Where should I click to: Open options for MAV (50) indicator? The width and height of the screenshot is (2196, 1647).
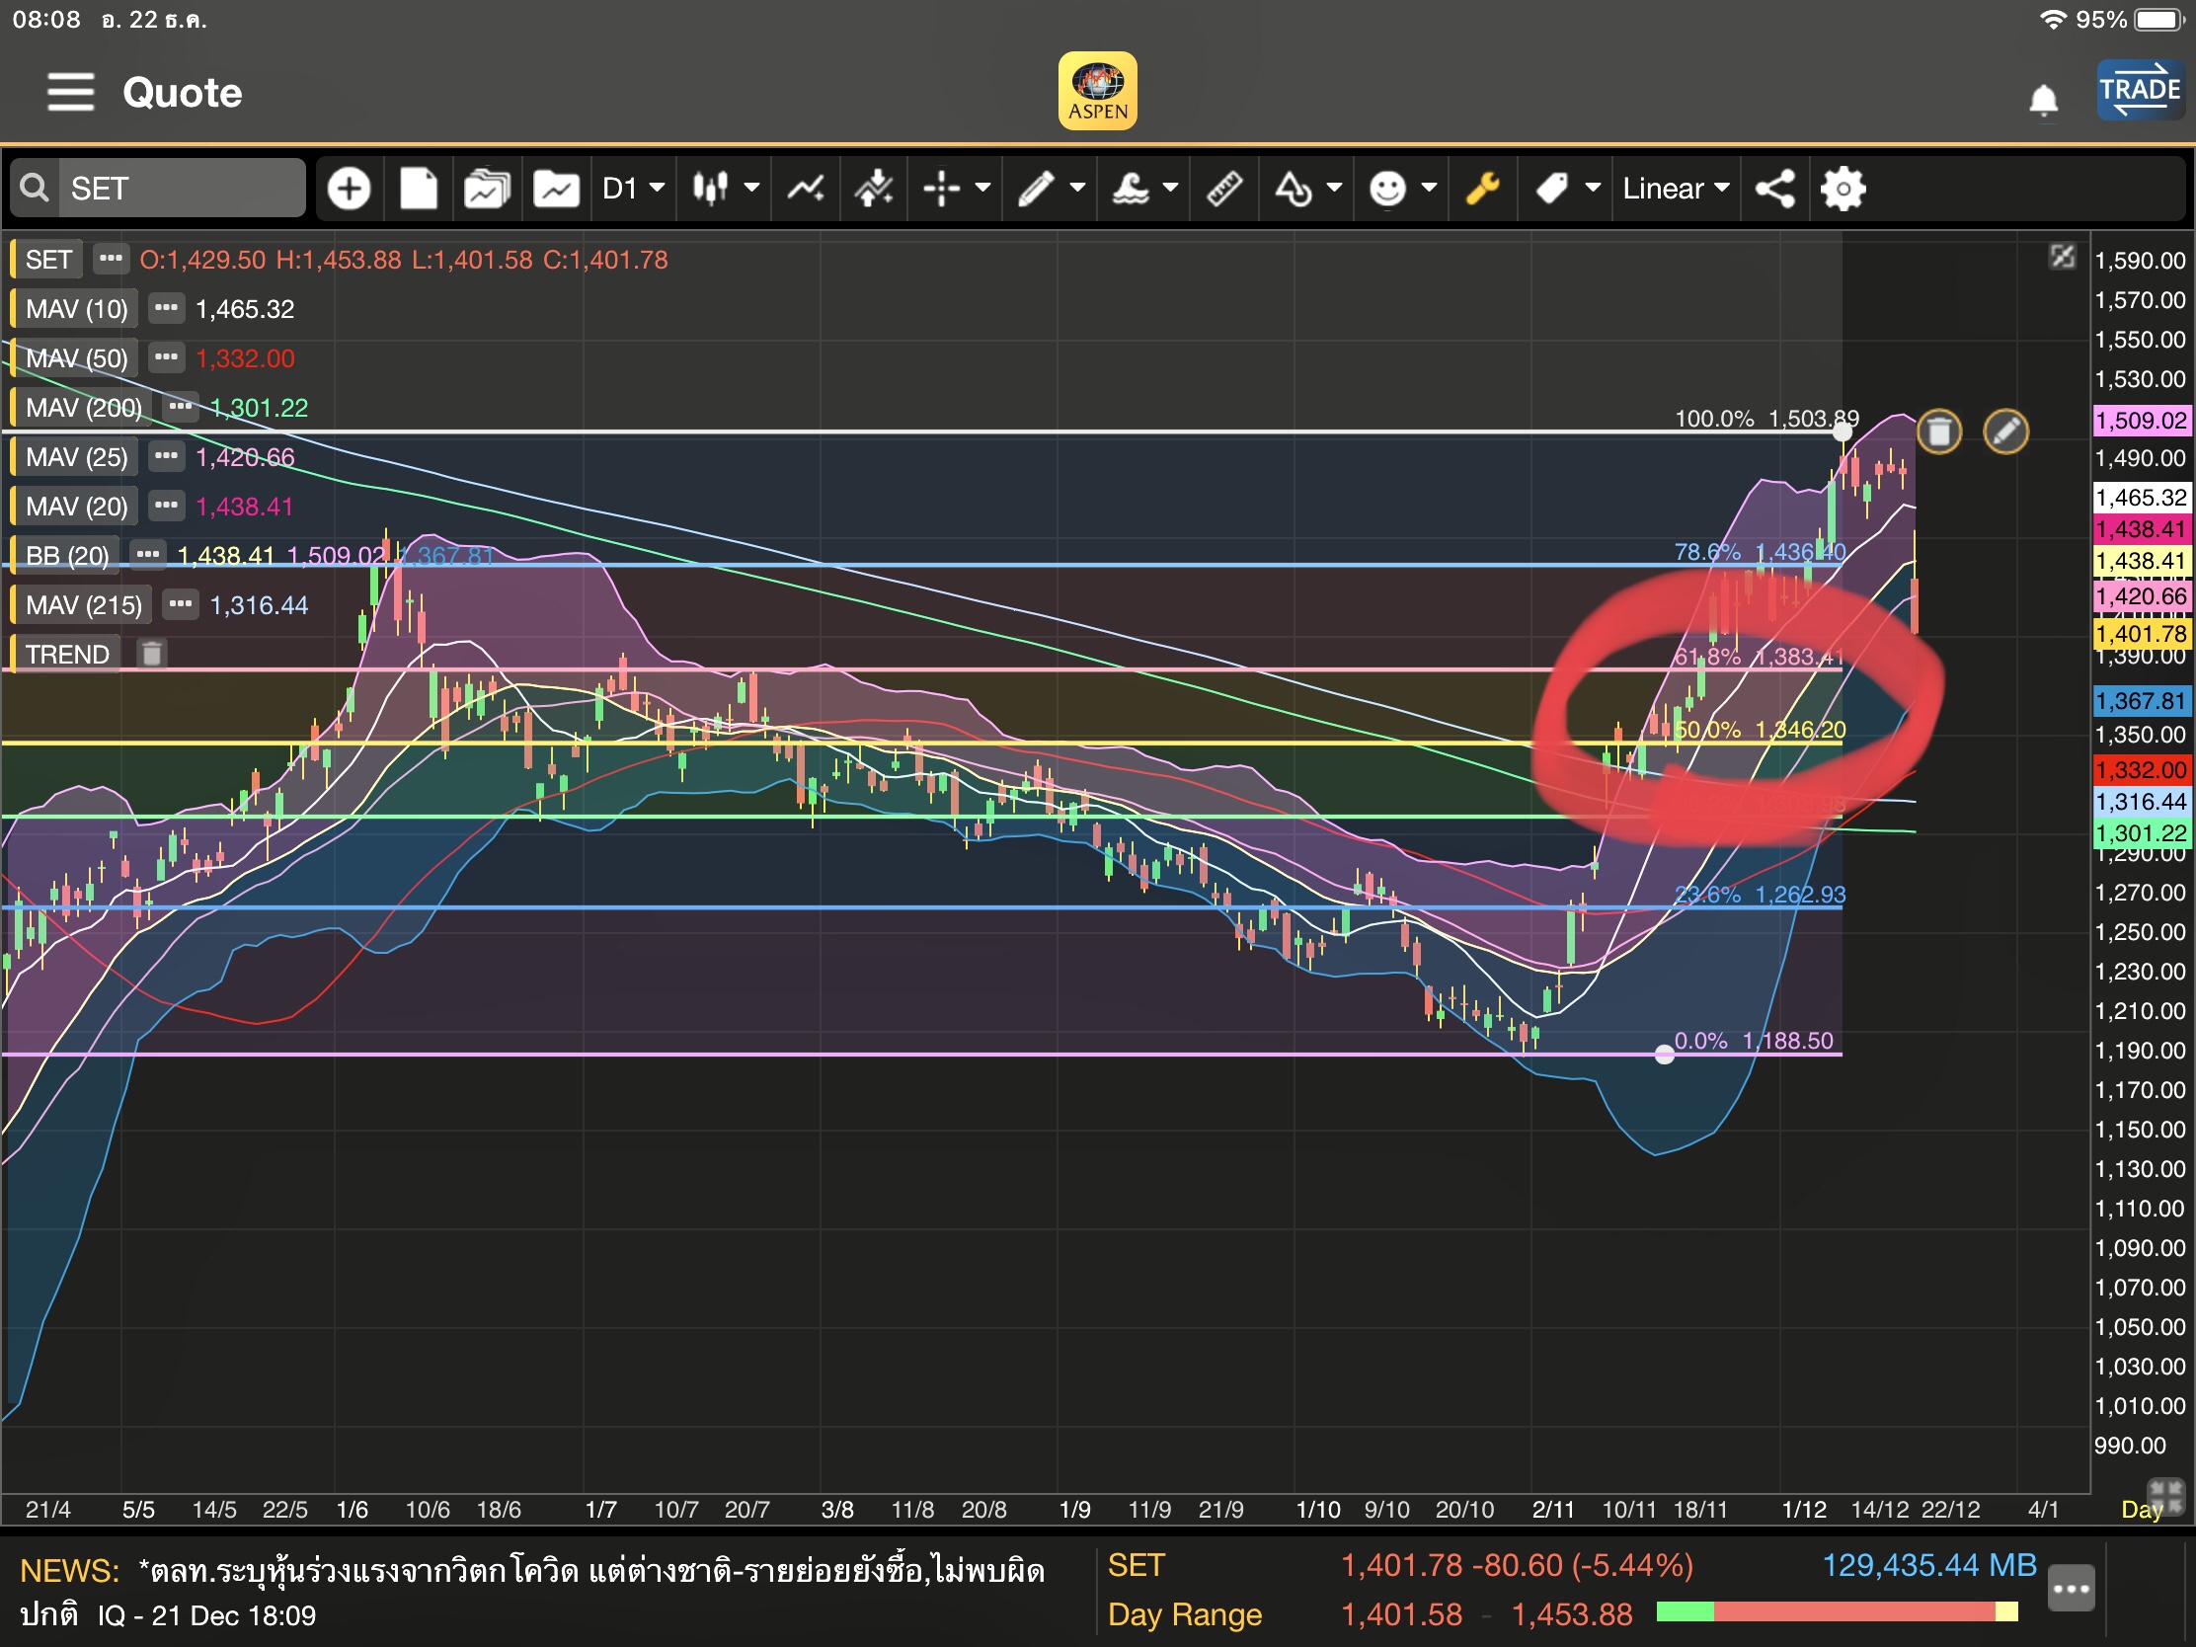[x=166, y=357]
